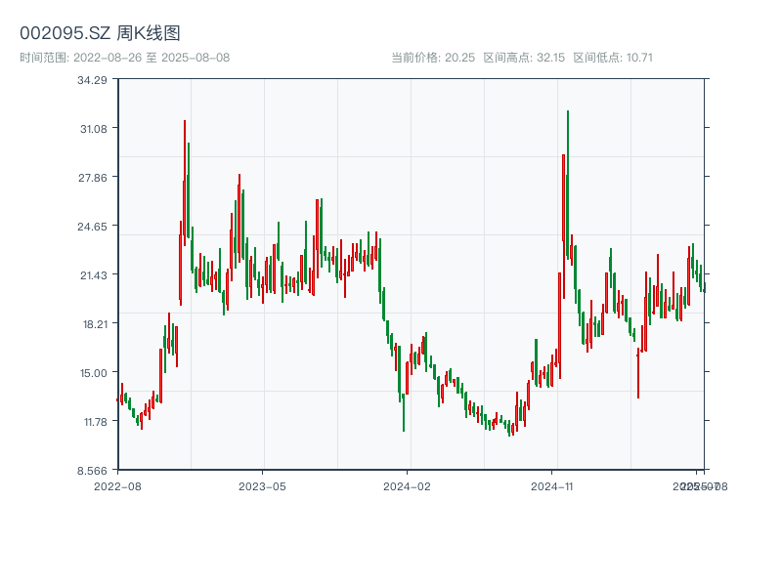Click the x-axis label 2022-08
782x586 pixels.
117,486
